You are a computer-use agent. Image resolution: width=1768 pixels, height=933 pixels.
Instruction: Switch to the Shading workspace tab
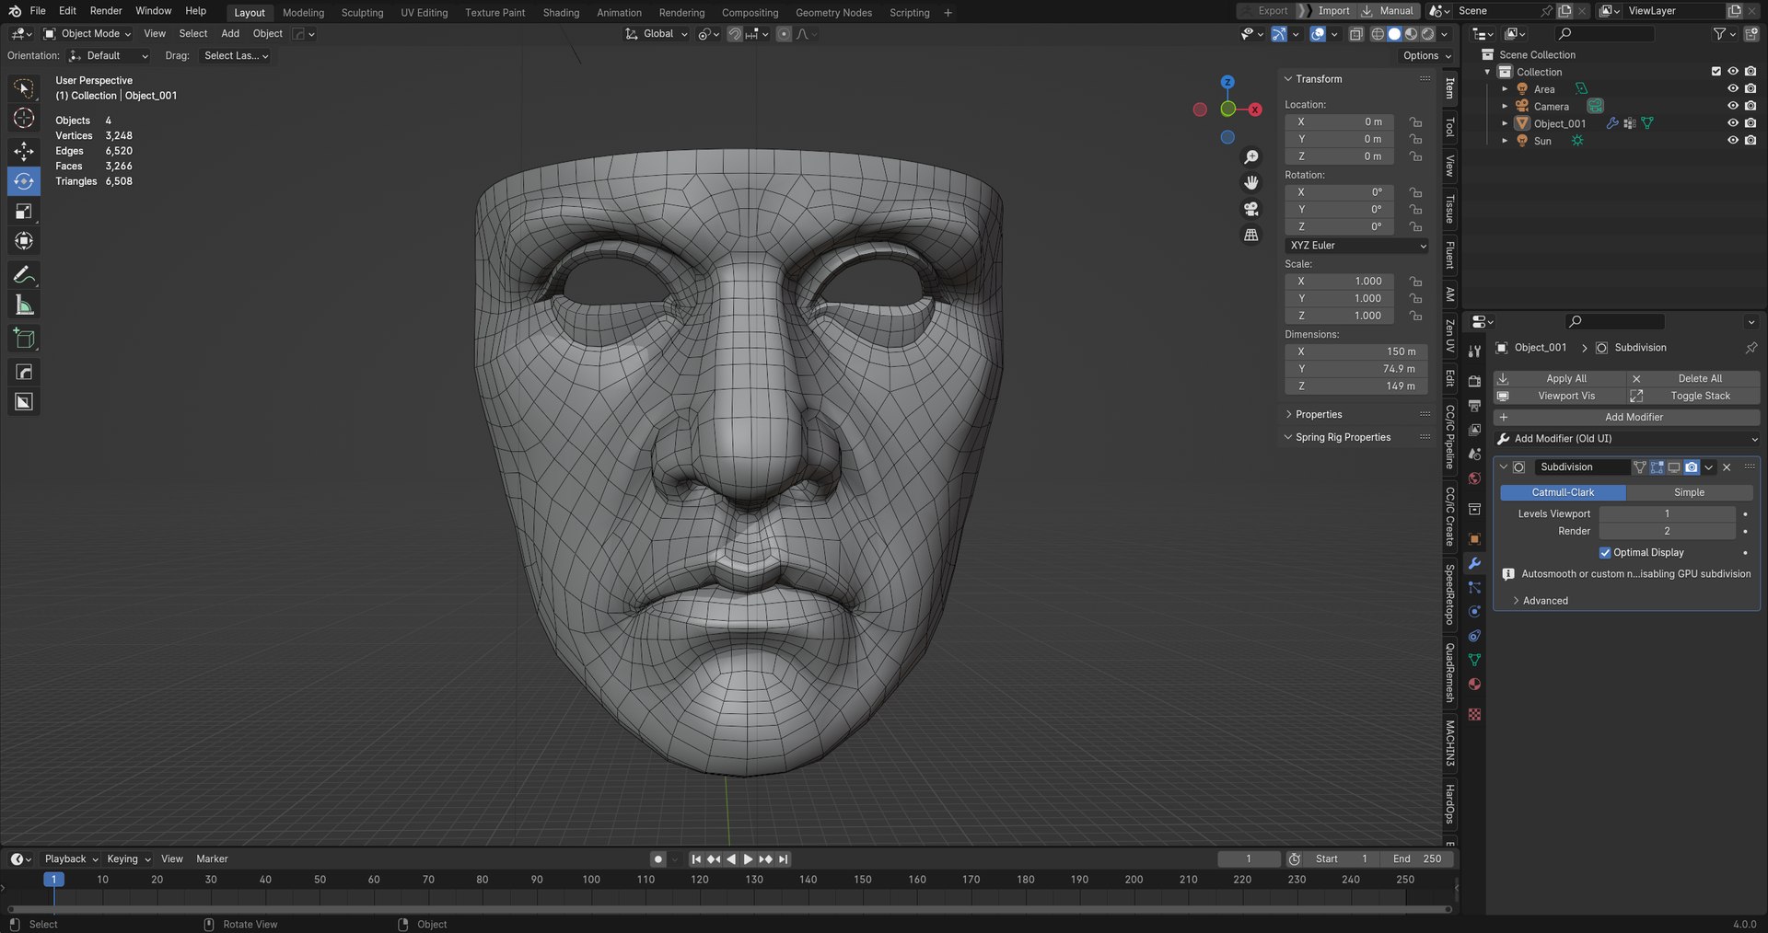[561, 13]
